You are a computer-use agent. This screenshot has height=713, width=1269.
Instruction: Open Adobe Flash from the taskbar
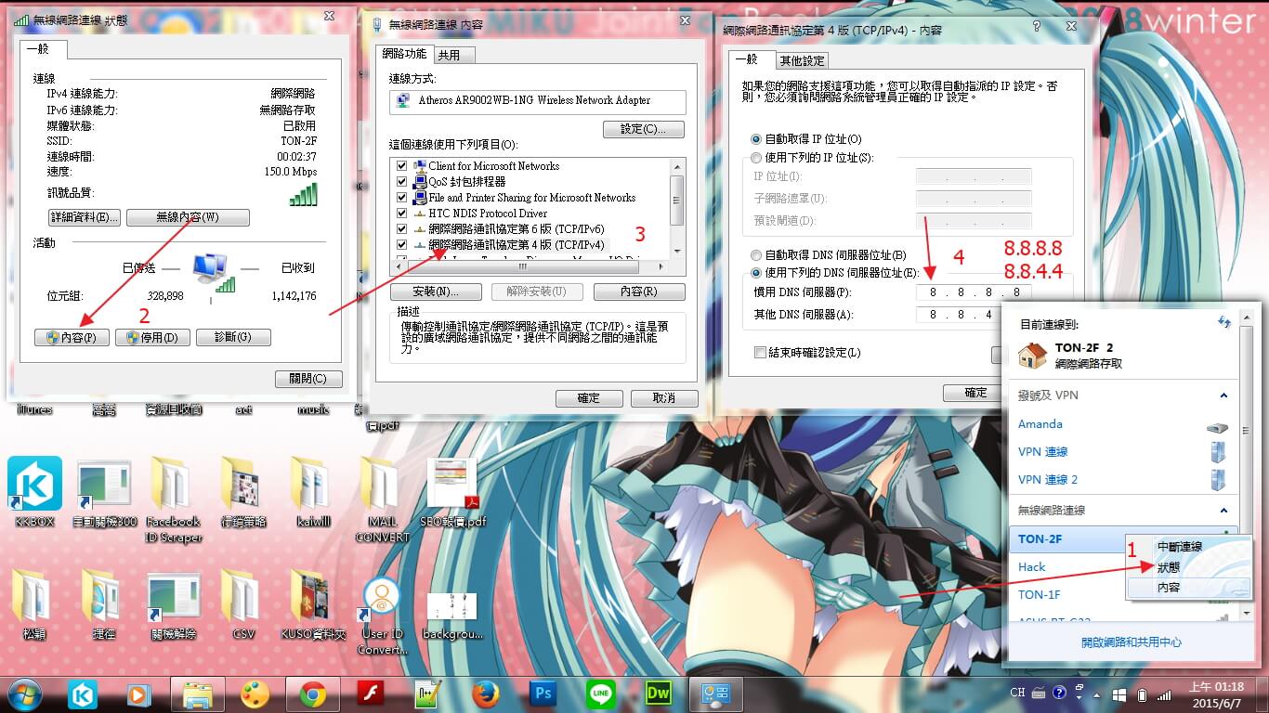pyautogui.click(x=371, y=694)
